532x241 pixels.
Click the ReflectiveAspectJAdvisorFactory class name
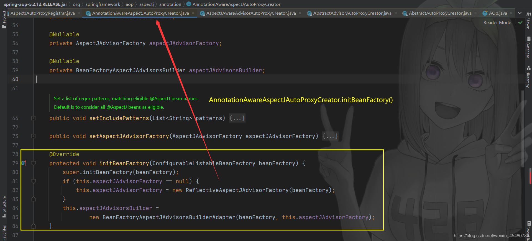(x=237, y=190)
